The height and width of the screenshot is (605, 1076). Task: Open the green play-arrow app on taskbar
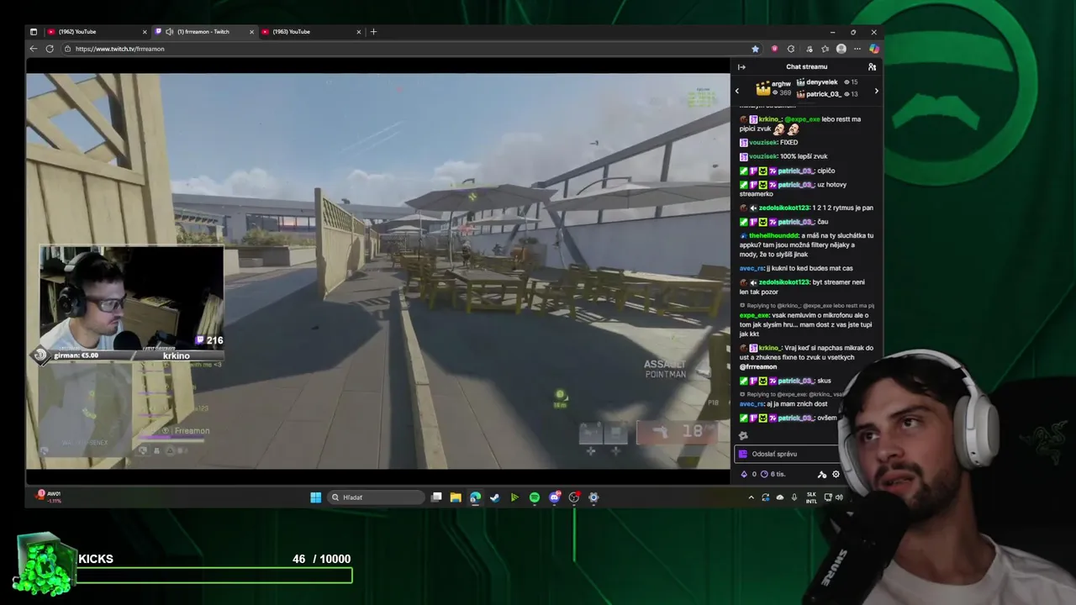(514, 497)
